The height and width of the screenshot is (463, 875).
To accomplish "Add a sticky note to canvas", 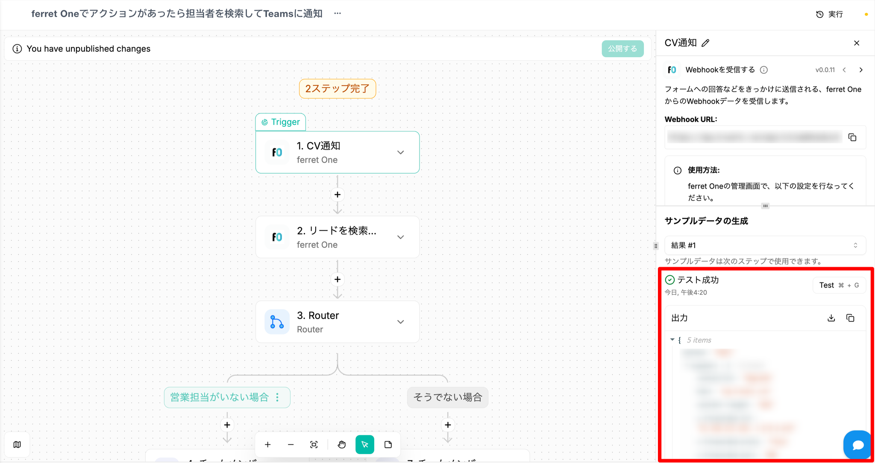I will [388, 445].
